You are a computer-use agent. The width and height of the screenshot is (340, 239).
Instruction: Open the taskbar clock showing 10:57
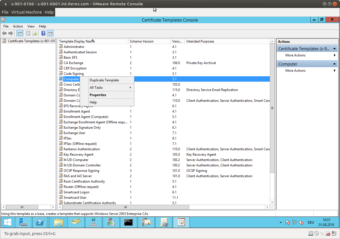coord(326,223)
